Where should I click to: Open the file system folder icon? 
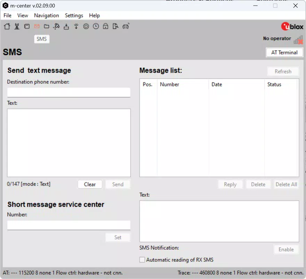(x=47, y=26)
